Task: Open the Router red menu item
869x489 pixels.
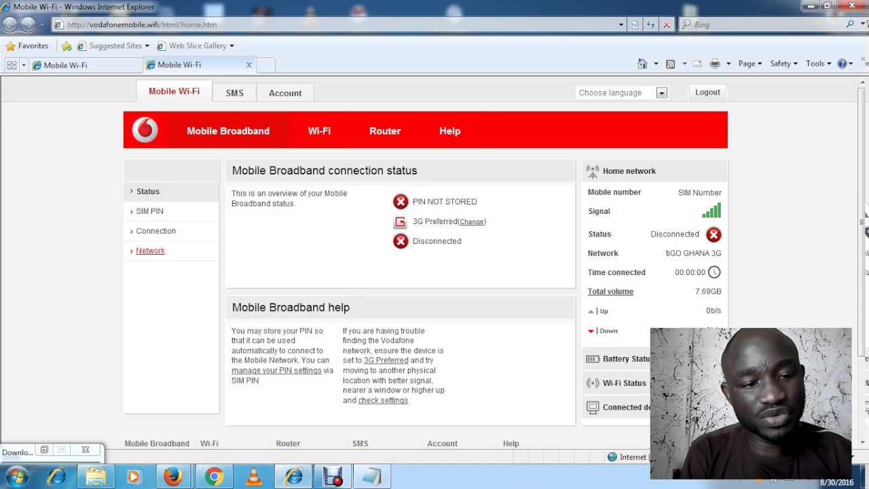Action: click(385, 130)
